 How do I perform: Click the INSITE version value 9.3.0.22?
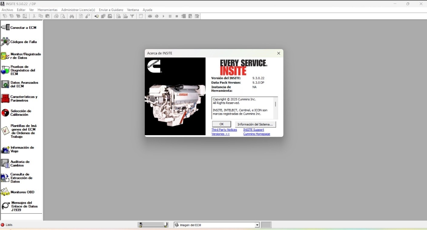click(x=258, y=78)
